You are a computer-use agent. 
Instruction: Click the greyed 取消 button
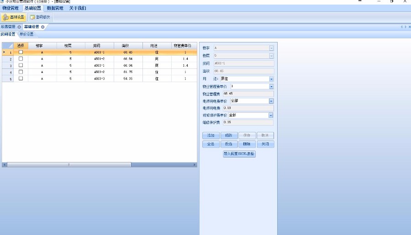point(265,136)
